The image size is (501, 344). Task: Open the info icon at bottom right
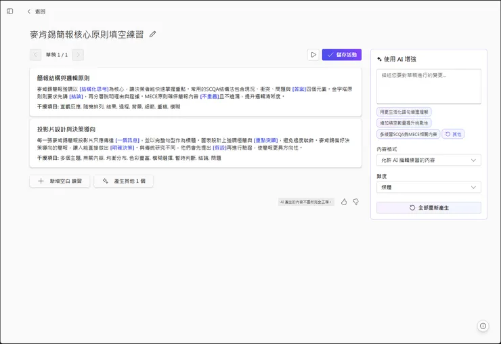tap(483, 326)
